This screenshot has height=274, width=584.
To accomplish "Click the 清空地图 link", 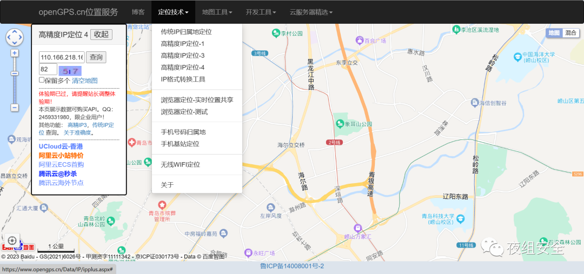I will (x=85, y=81).
